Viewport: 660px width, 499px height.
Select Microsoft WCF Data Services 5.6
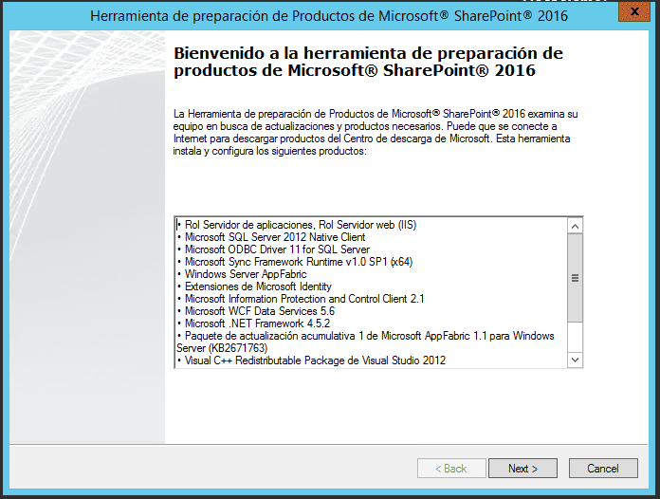[x=260, y=311]
